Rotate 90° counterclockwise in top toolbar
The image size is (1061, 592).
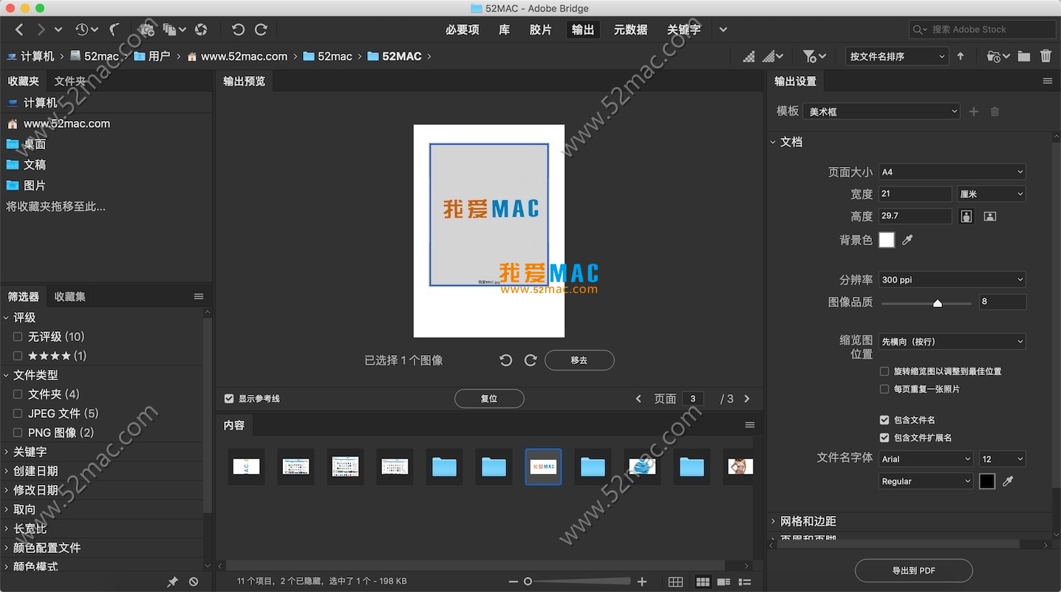click(238, 30)
